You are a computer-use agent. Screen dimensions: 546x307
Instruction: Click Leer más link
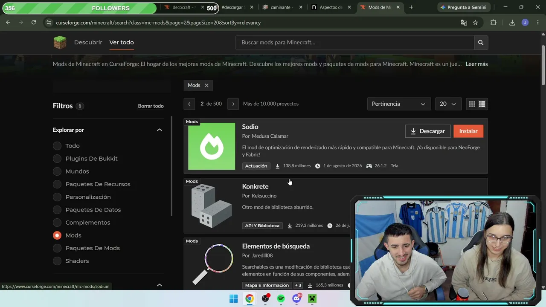point(476,64)
